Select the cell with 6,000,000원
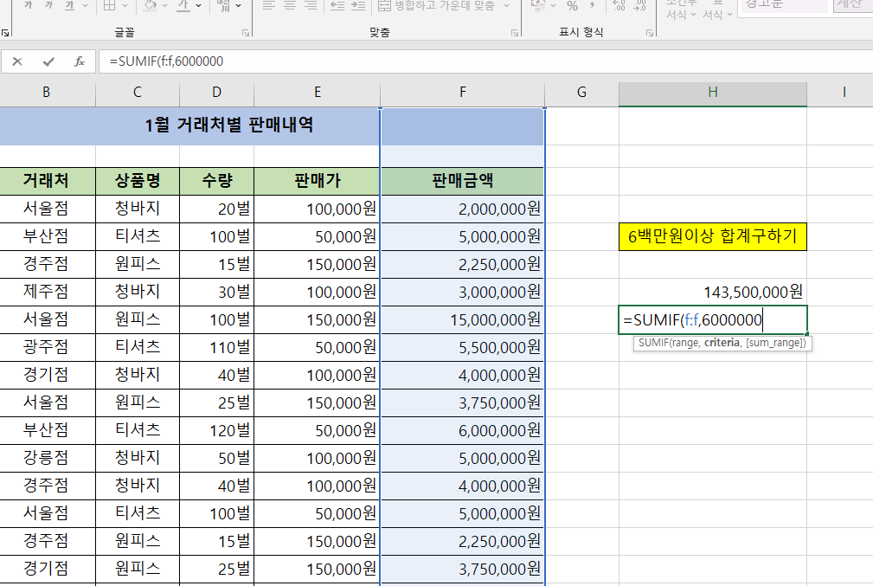This screenshot has height=586, width=873. (x=462, y=430)
